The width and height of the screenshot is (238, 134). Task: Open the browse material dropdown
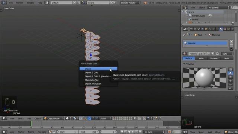pyautogui.click(x=185, y=54)
